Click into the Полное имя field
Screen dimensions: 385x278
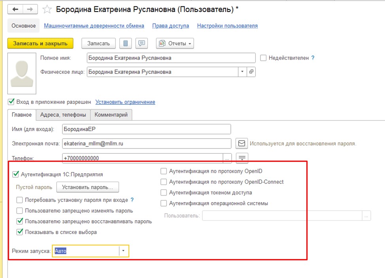click(171, 58)
